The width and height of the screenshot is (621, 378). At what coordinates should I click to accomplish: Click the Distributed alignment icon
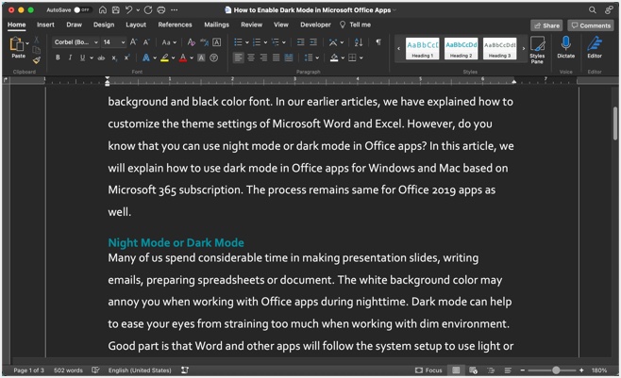[x=289, y=58]
